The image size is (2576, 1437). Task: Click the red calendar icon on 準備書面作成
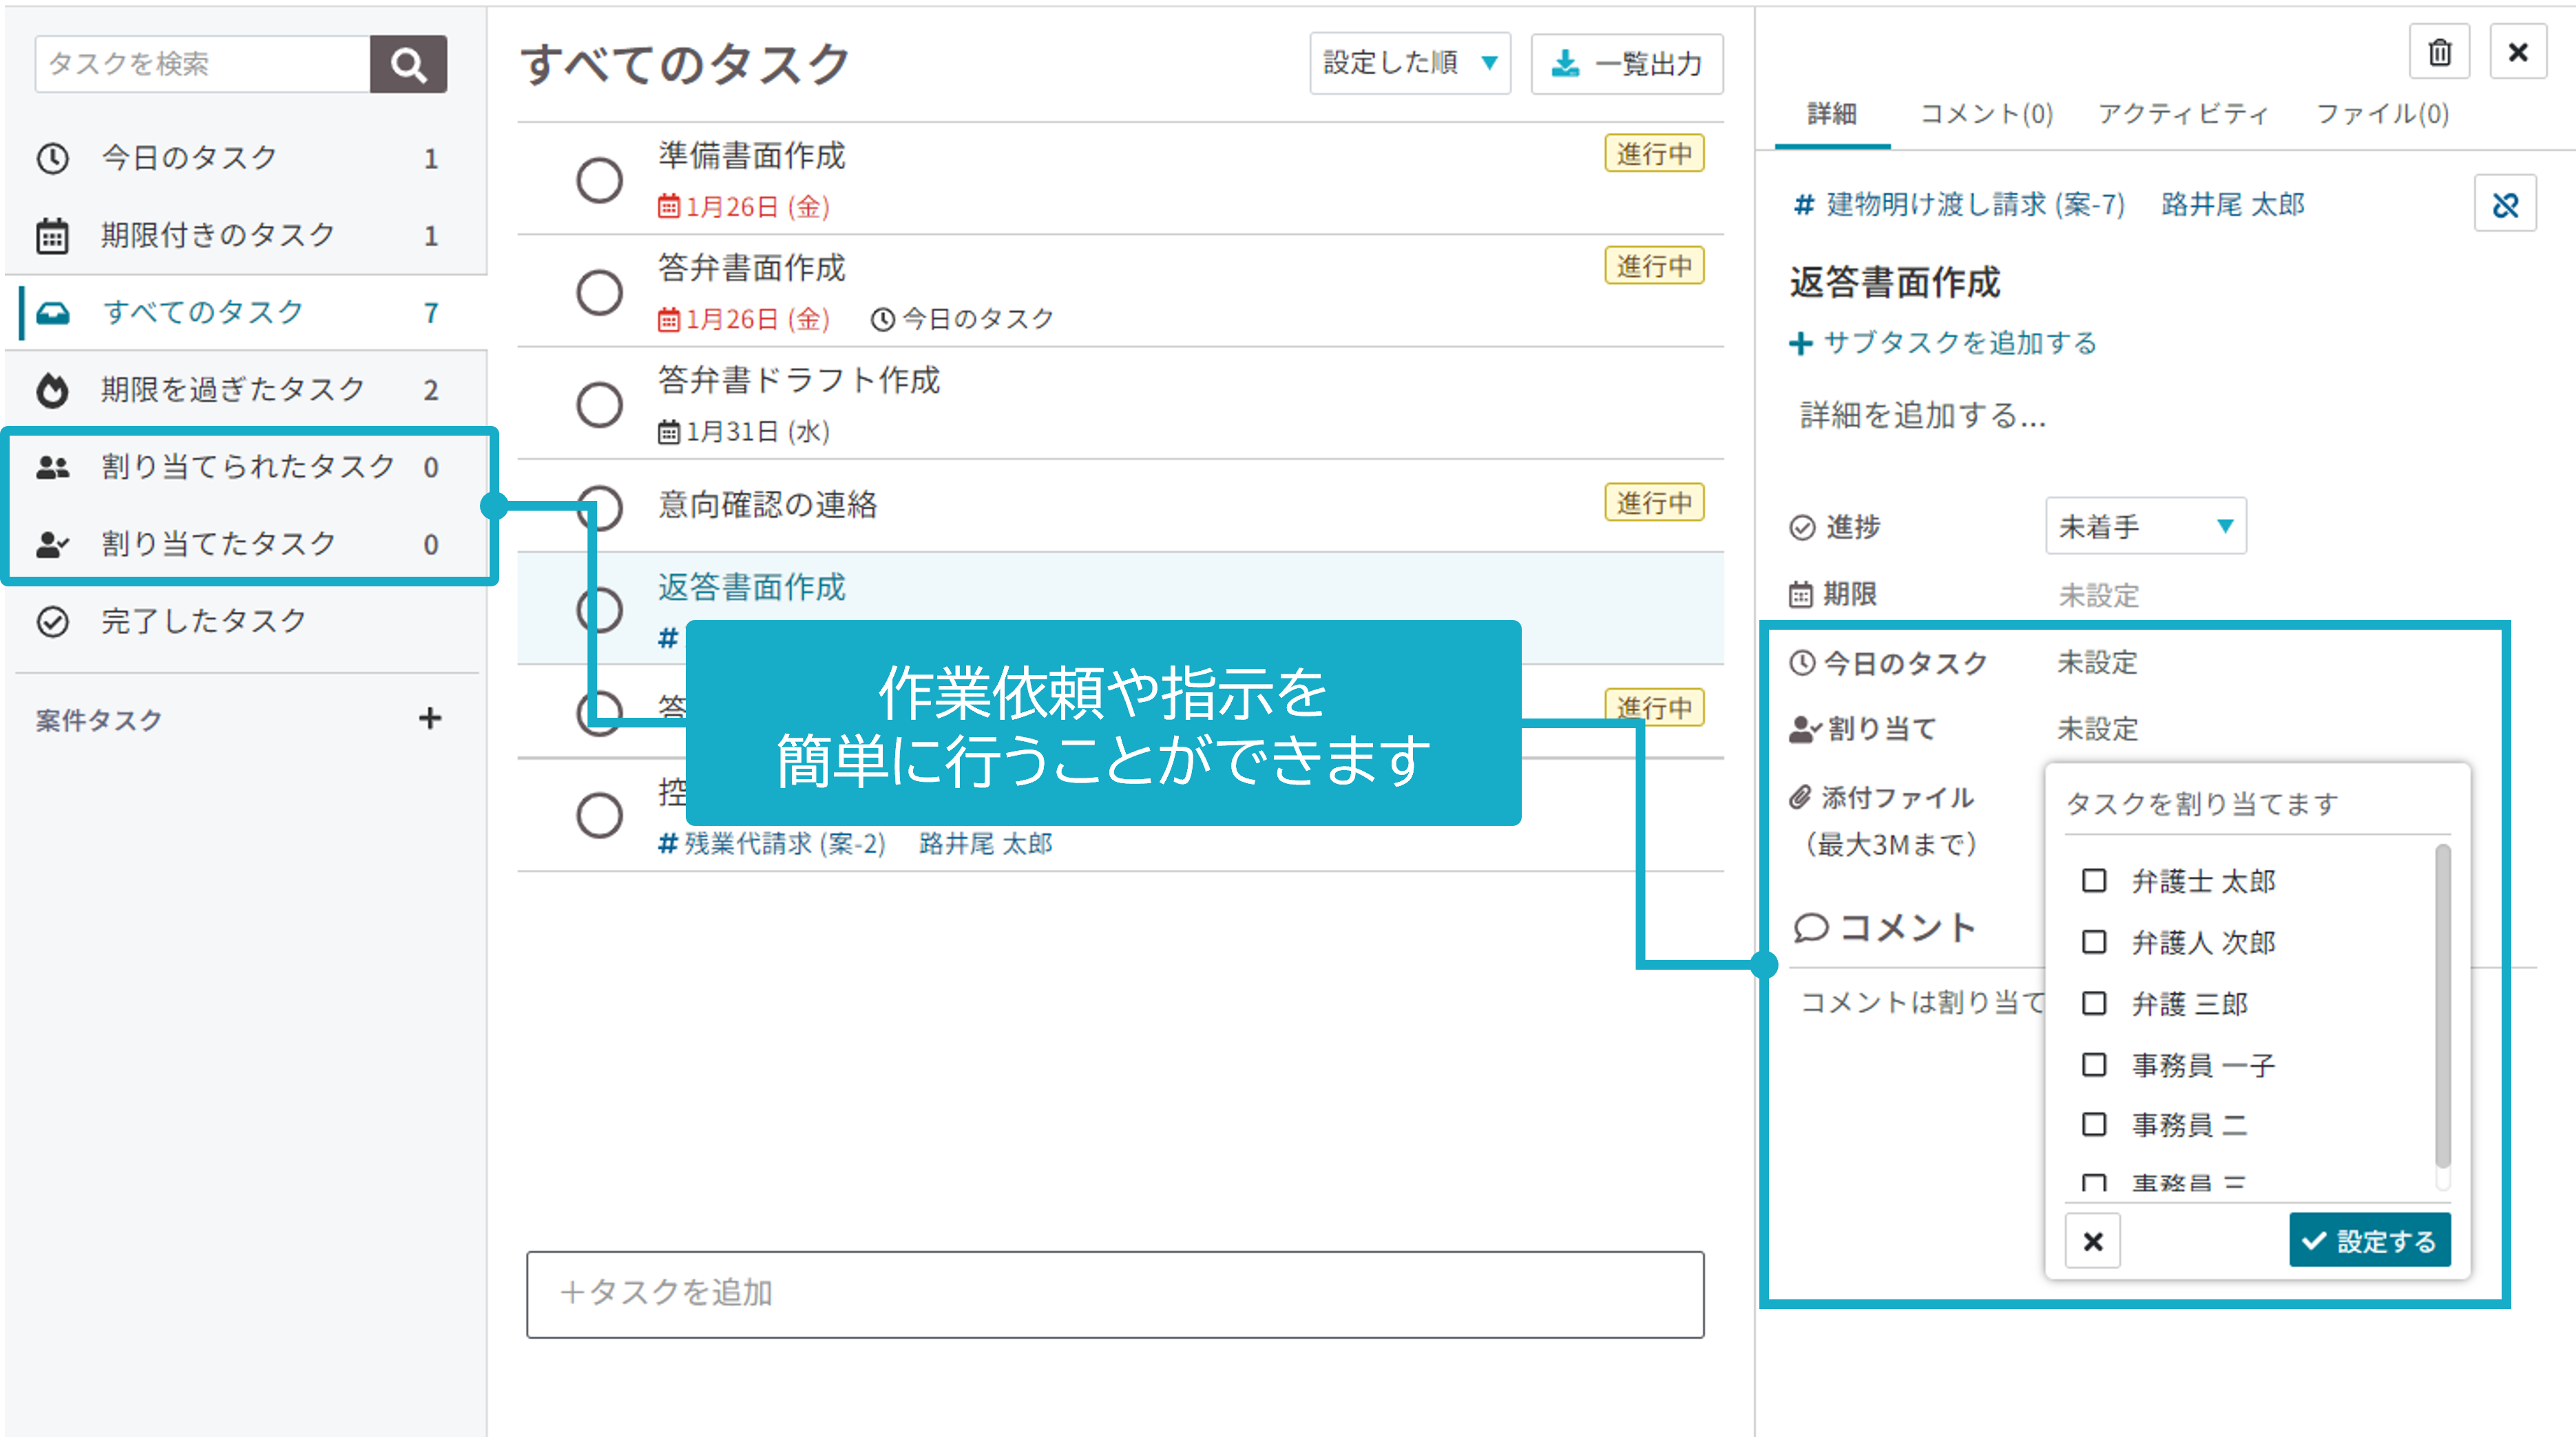click(x=668, y=207)
